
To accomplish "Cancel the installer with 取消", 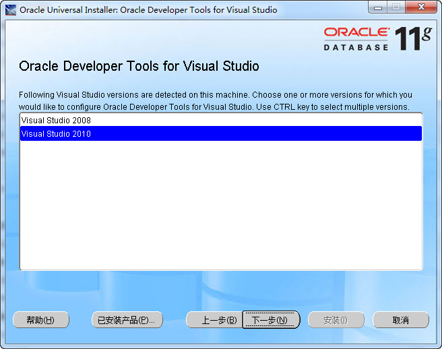I will click(401, 320).
